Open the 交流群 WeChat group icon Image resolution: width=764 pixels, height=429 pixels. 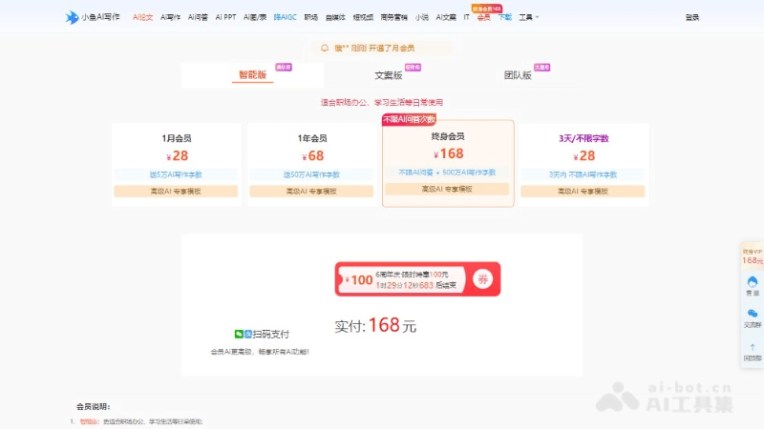pos(753,316)
